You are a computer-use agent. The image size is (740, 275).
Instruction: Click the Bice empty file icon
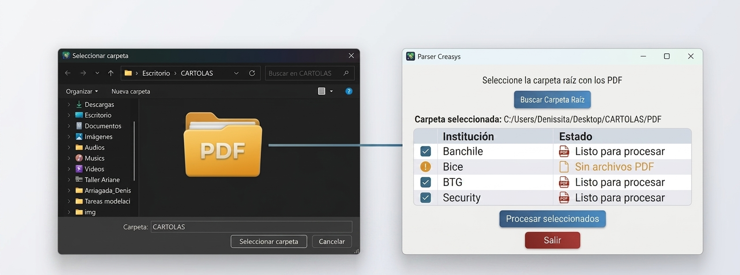click(x=564, y=167)
